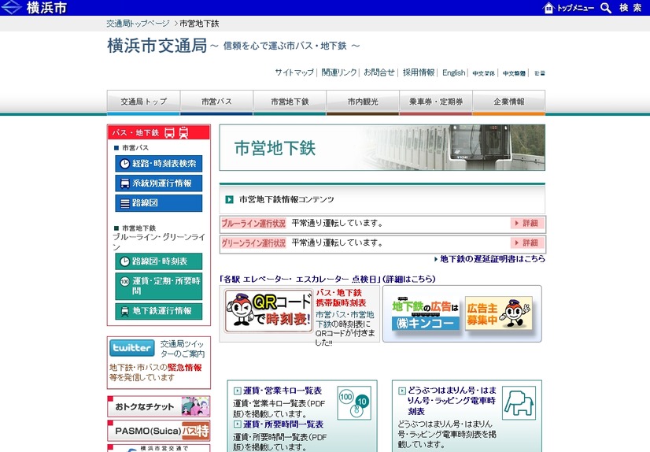Click the Twitter logo button

132,348
